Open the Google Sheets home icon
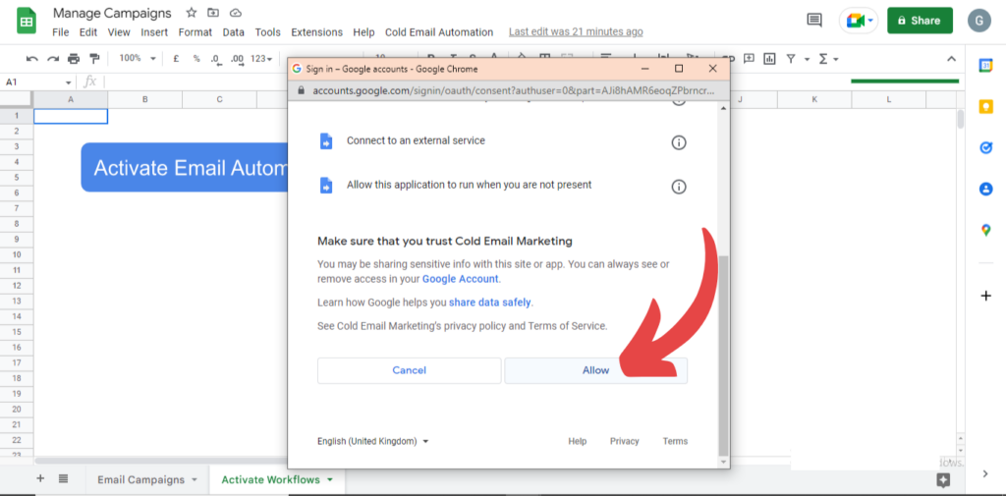The width and height of the screenshot is (1006, 496). 27,21
